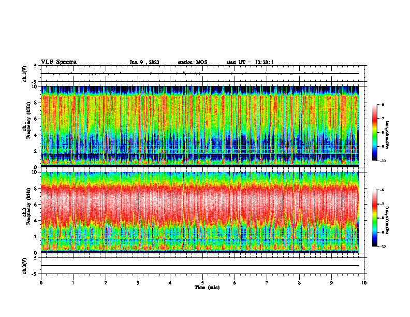Click the "-10" label on ch.2 color scale
The height and width of the screenshot is (317, 410).
click(x=383, y=247)
